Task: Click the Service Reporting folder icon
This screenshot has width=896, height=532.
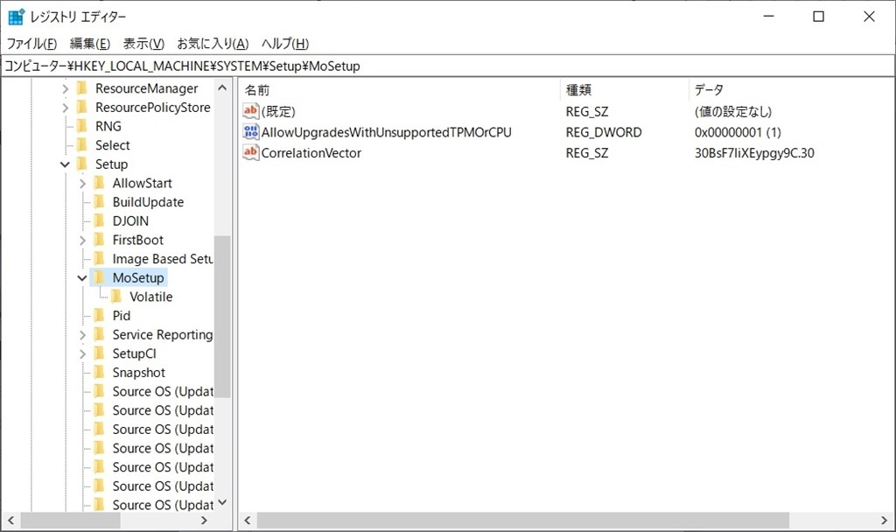Action: [x=100, y=334]
